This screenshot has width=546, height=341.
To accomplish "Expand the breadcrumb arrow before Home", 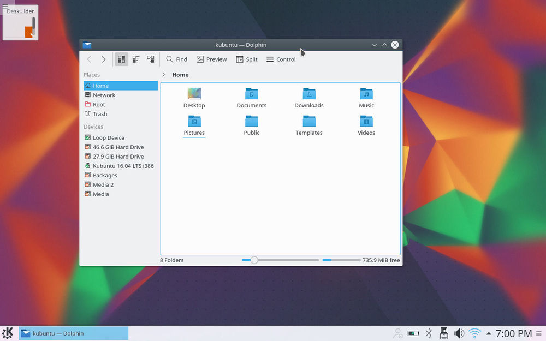I will pyautogui.click(x=164, y=75).
